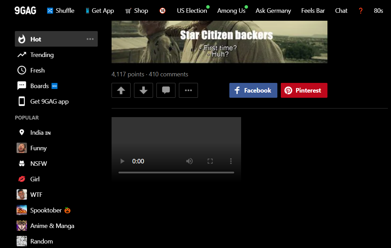The height and width of the screenshot is (248, 391).
Task: Play the video
Action: coord(122,161)
